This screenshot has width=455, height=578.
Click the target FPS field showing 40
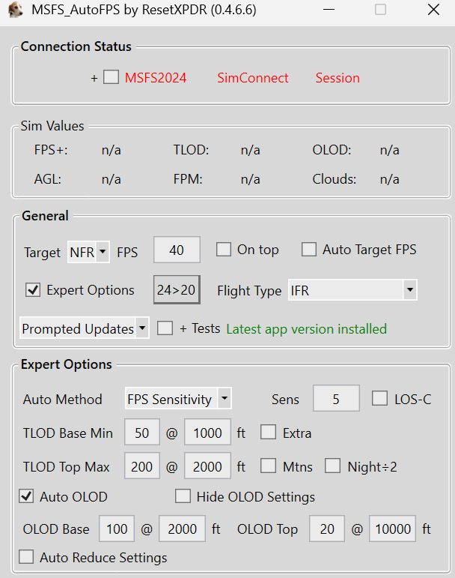177,250
